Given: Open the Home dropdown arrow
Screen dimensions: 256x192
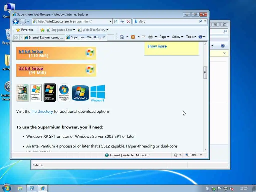Looking at the screenshot, I should (127, 37).
